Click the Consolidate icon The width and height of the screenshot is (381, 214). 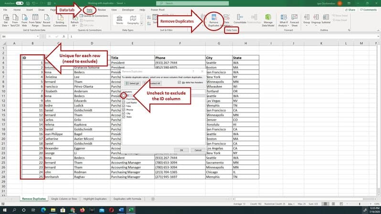[x=240, y=19]
